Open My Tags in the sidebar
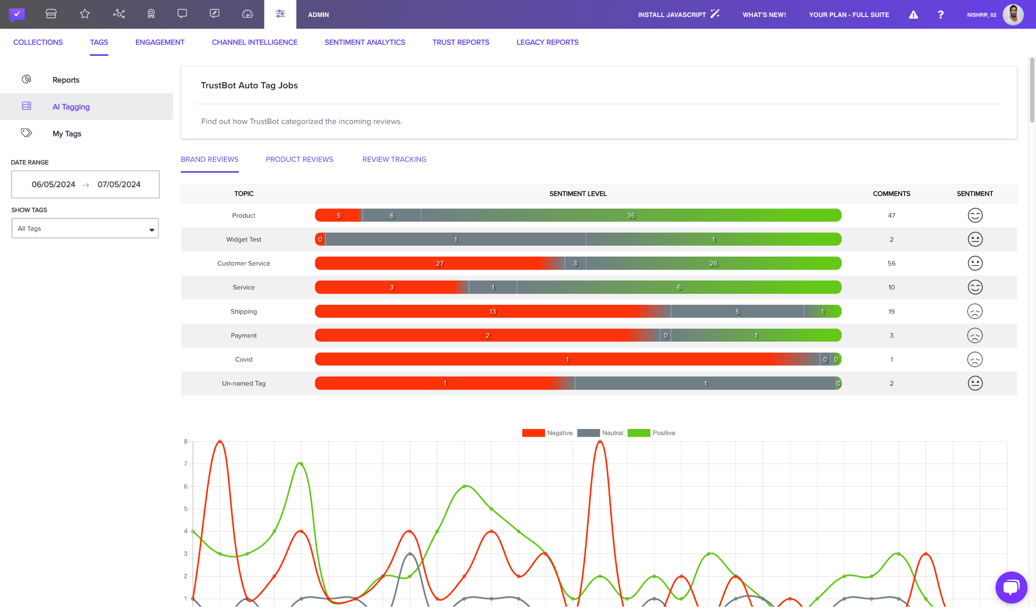The width and height of the screenshot is (1036, 612). pyautogui.click(x=67, y=134)
